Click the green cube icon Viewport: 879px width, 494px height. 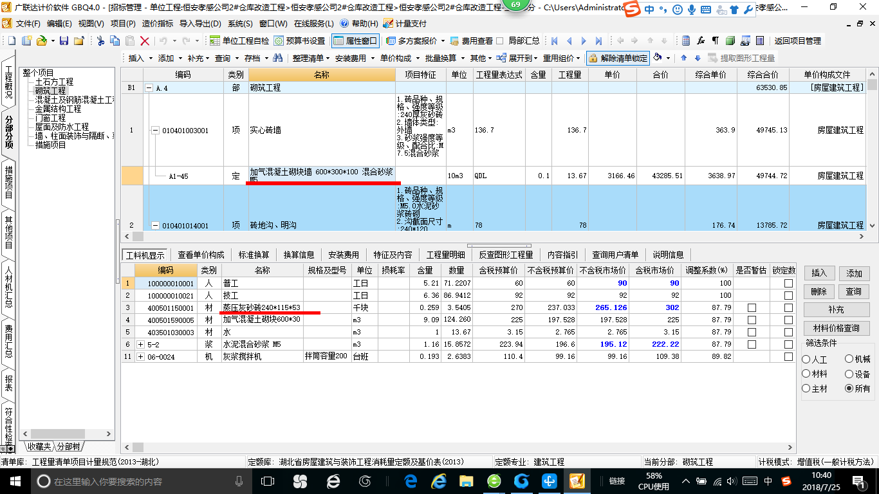click(730, 41)
